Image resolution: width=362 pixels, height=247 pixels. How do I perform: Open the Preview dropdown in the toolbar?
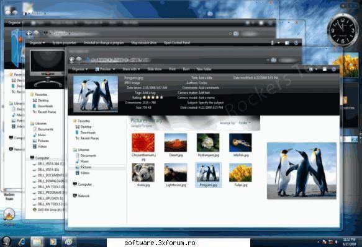[x=105, y=69]
